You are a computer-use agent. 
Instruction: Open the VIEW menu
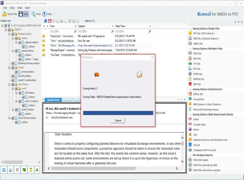click(12, 8)
